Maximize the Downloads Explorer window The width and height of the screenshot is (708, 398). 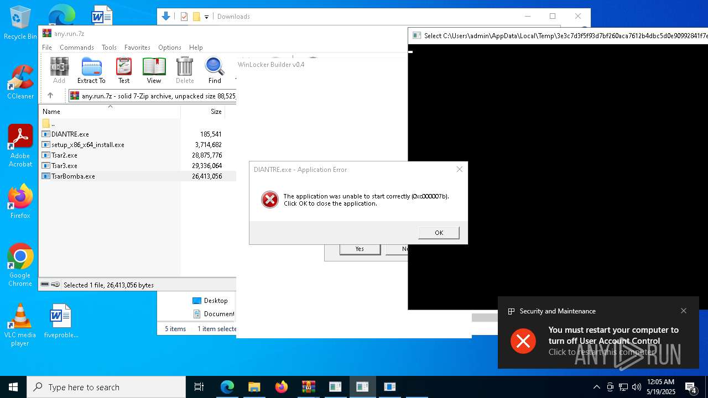[552, 16]
